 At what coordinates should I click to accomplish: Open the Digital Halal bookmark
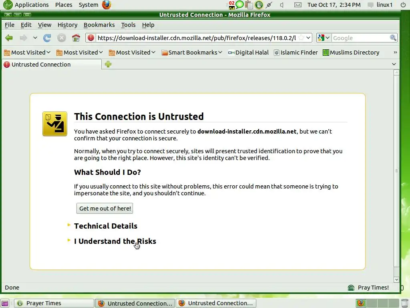tap(248, 53)
